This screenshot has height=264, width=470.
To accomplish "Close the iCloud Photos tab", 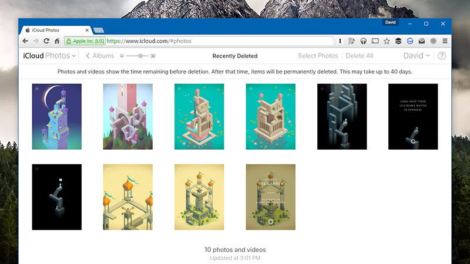I will click(87, 31).
